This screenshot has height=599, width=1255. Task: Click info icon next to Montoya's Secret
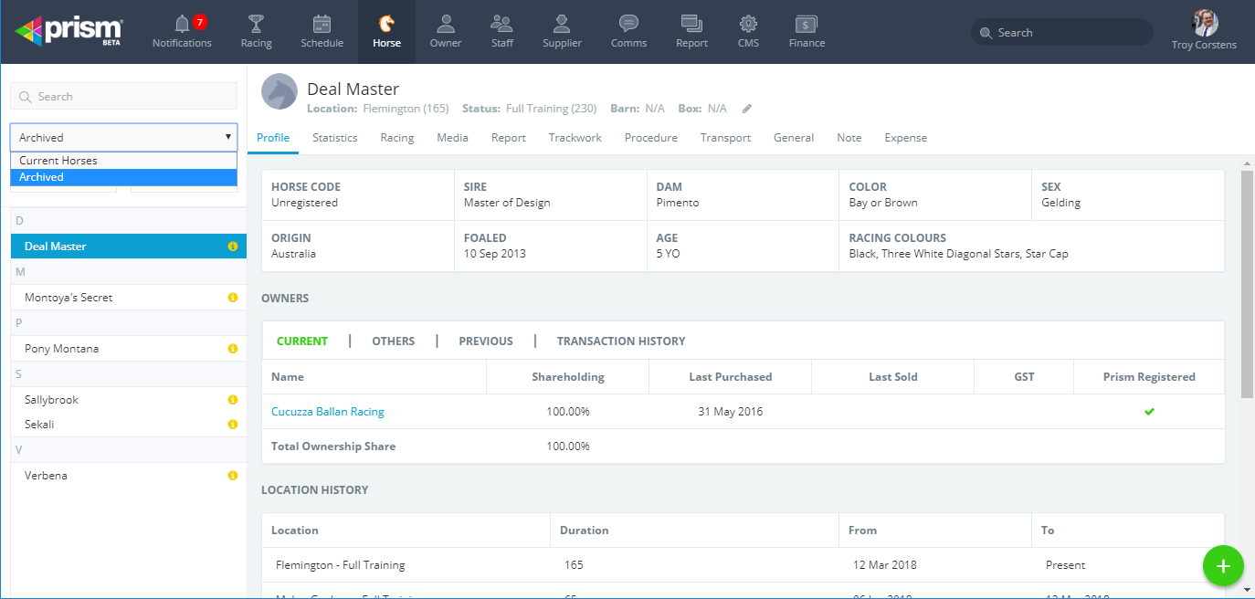[232, 298]
